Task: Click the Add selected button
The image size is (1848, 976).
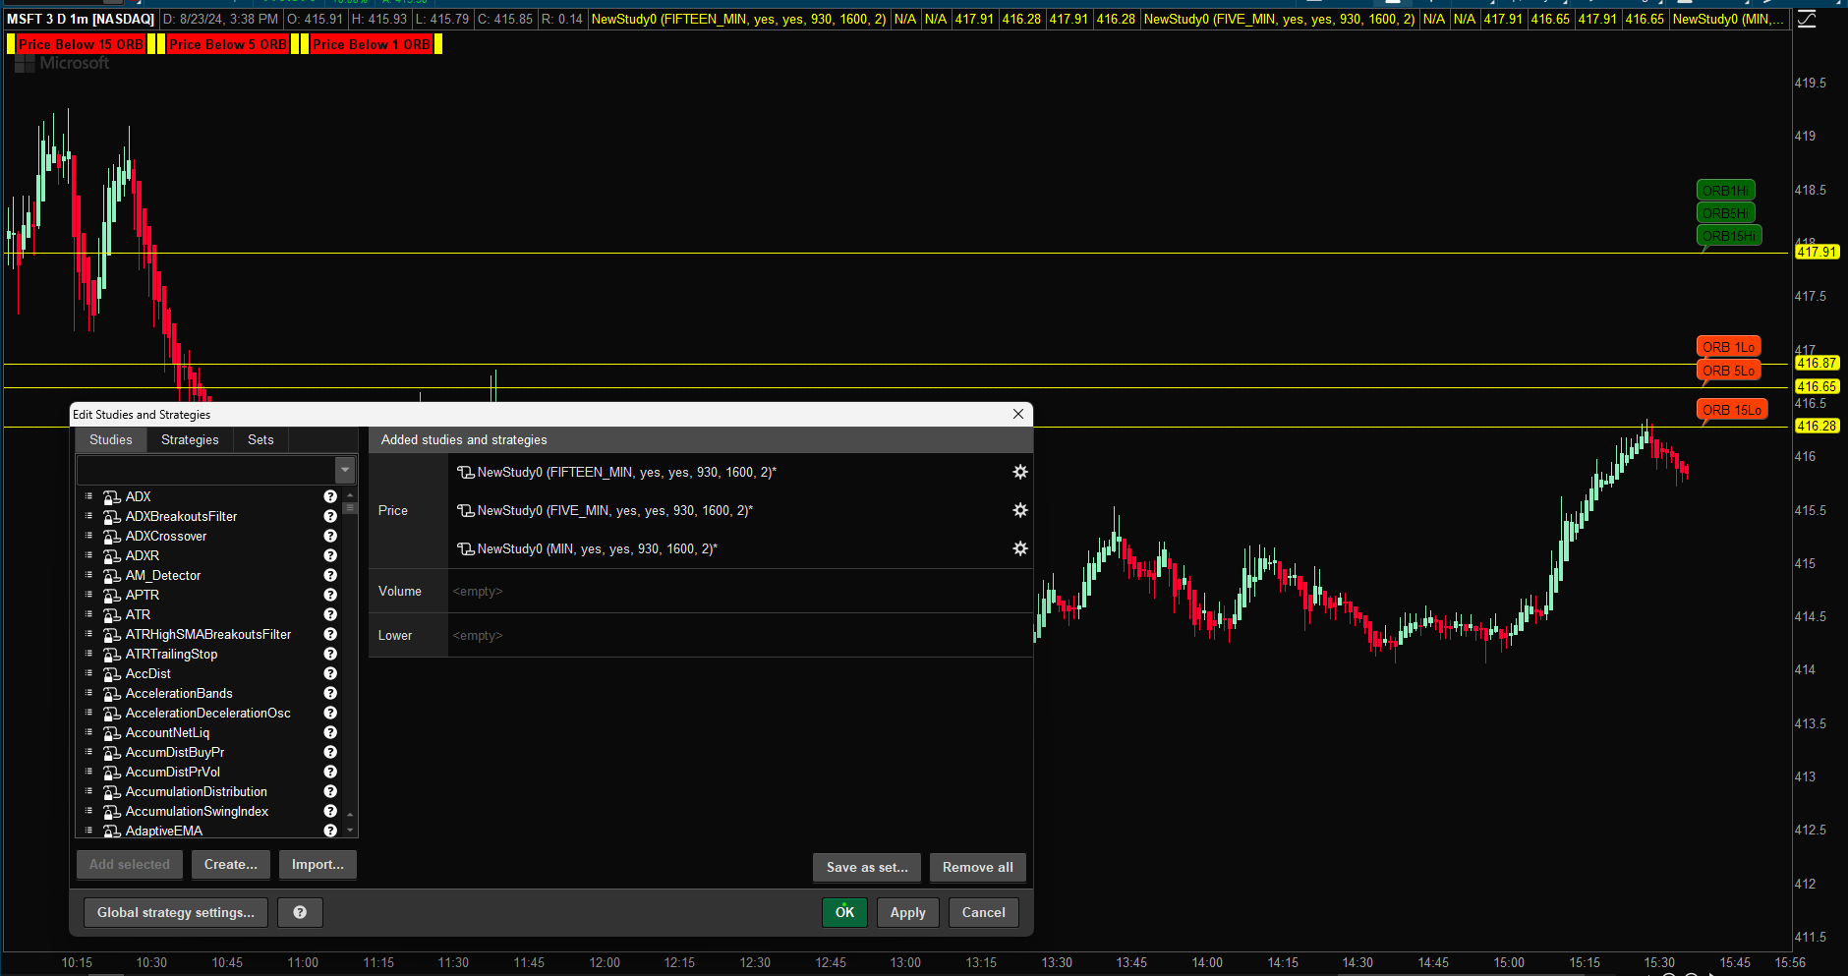Action: pos(130,865)
